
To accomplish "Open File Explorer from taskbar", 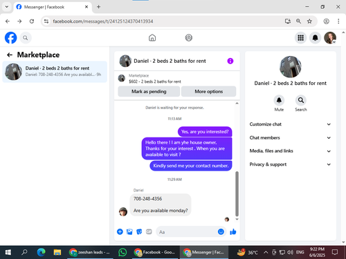I will (x=57, y=252).
